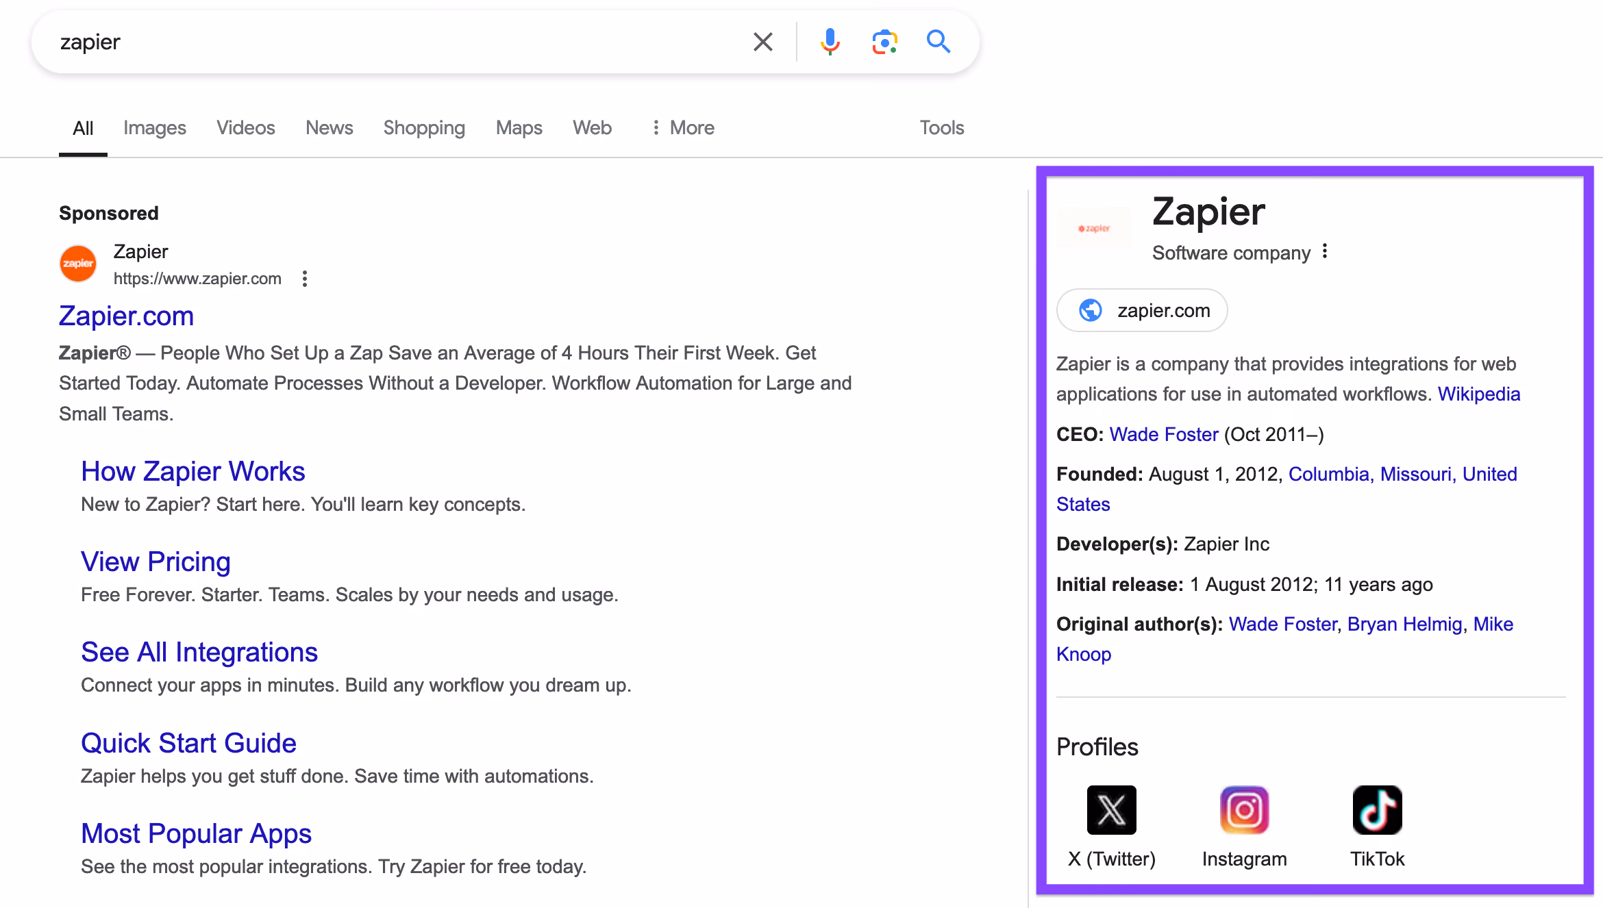
Task: Switch to the Shopping tab
Action: point(424,128)
